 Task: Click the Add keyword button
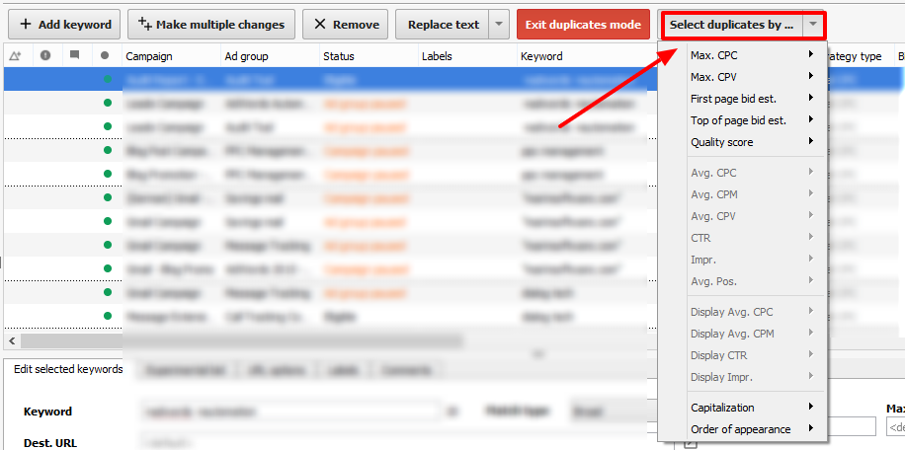click(x=63, y=25)
